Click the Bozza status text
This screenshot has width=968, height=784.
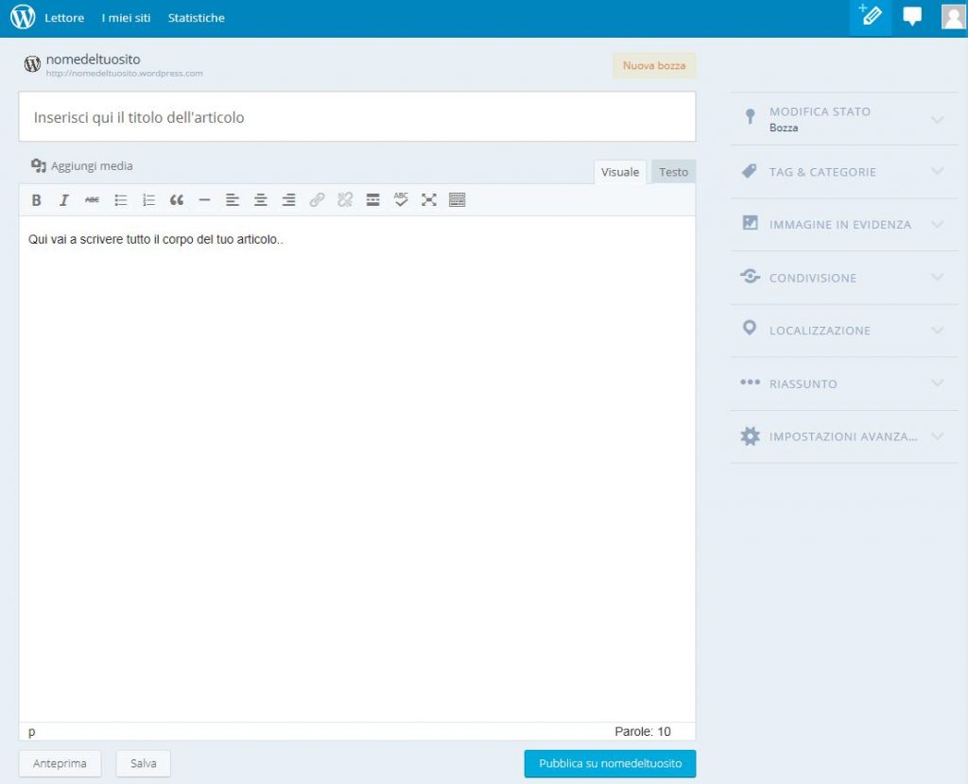point(784,128)
